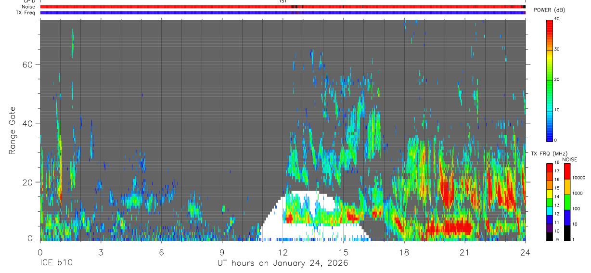Click noise scale value "1000"
The height and width of the screenshot is (273, 591).
click(x=578, y=193)
